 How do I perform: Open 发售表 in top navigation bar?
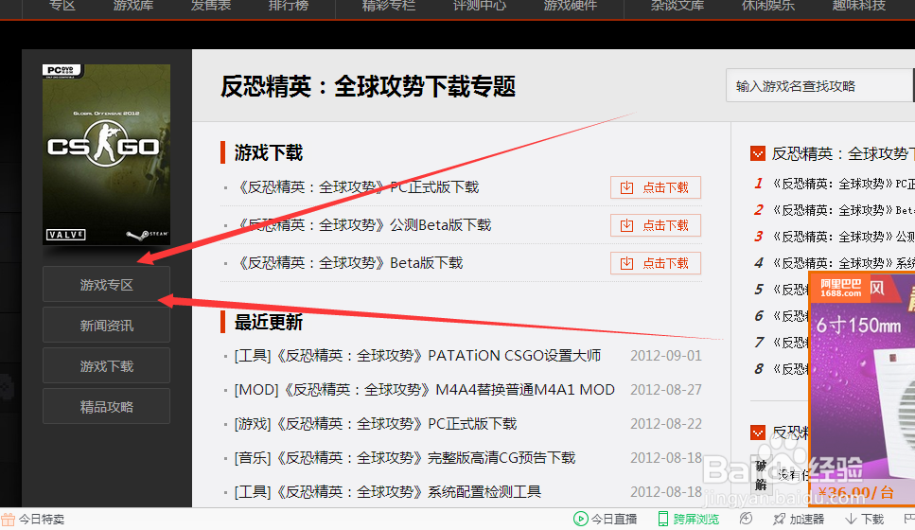coord(211,6)
